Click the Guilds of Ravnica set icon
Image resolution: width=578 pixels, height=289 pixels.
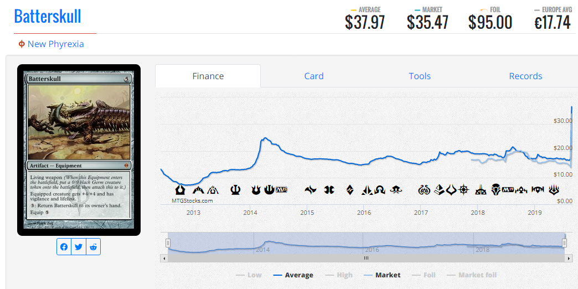[x=522, y=190]
